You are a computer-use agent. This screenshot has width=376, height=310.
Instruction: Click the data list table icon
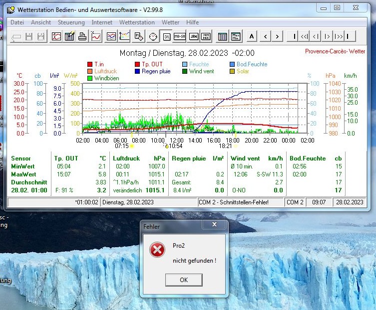coord(222,36)
